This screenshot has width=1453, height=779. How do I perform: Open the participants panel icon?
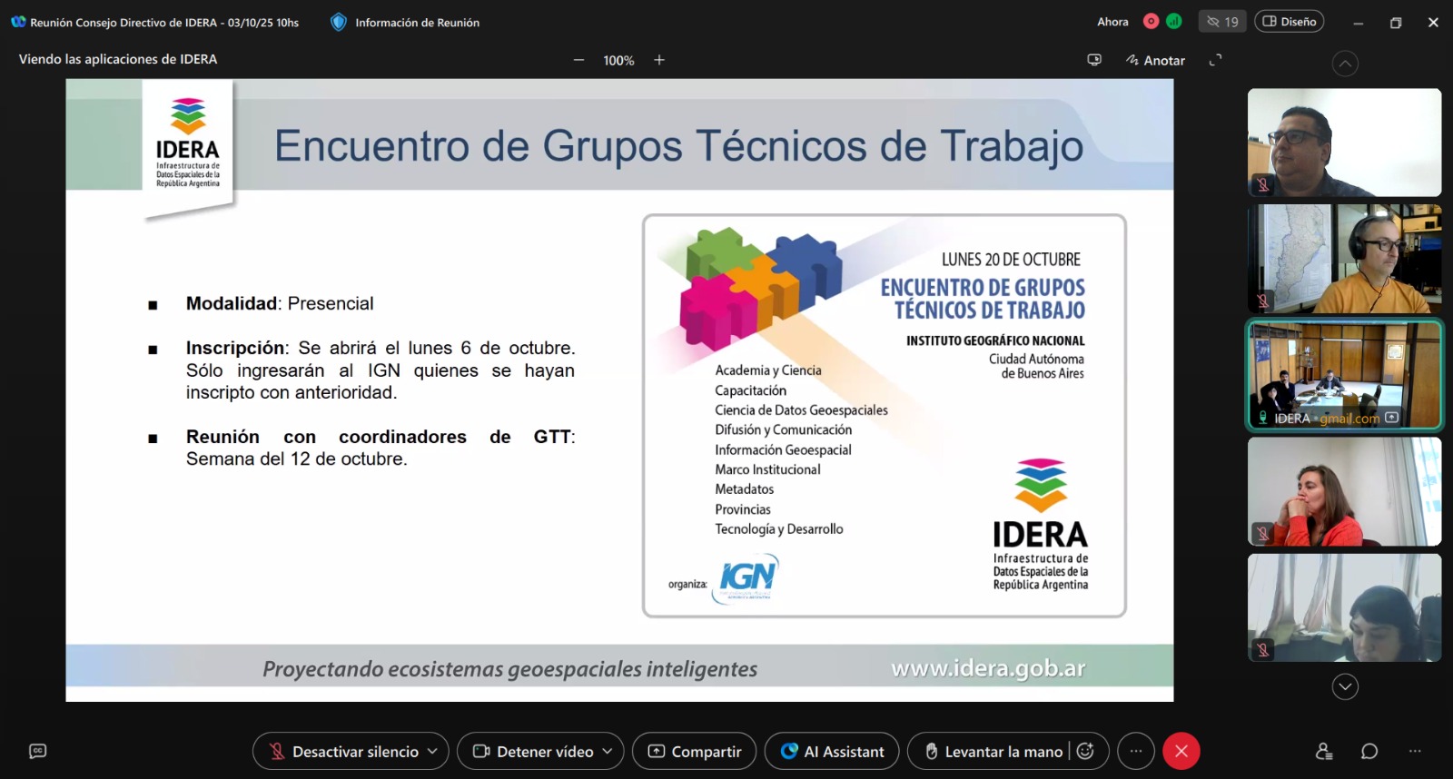pos(1324,751)
